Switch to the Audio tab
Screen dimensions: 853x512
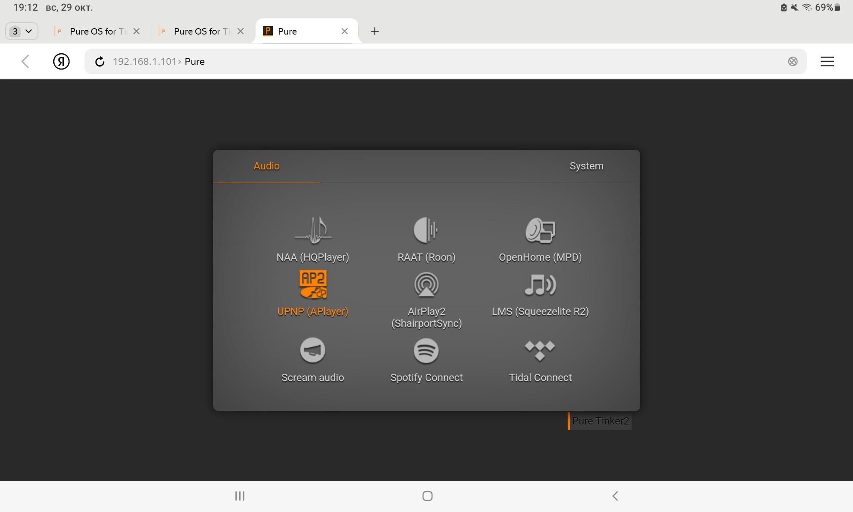[x=267, y=166]
